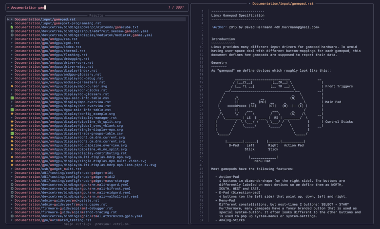Click the icon next to trace-groups-table.csv
The image size is (380, 229).
[12, 134]
